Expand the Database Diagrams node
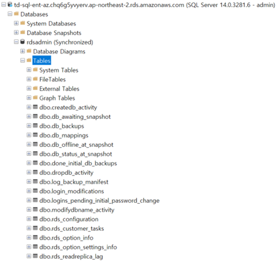Viewport: 277px width, 261px height. coord(23,51)
